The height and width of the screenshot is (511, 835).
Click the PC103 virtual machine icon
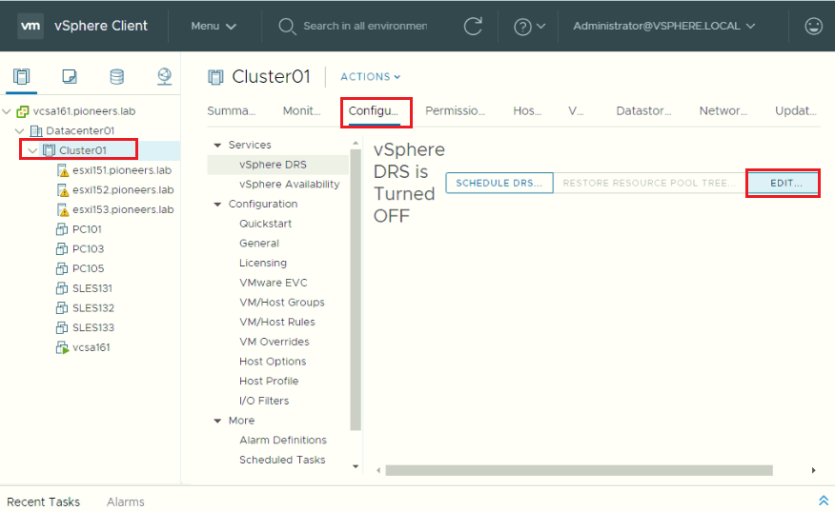click(62, 249)
